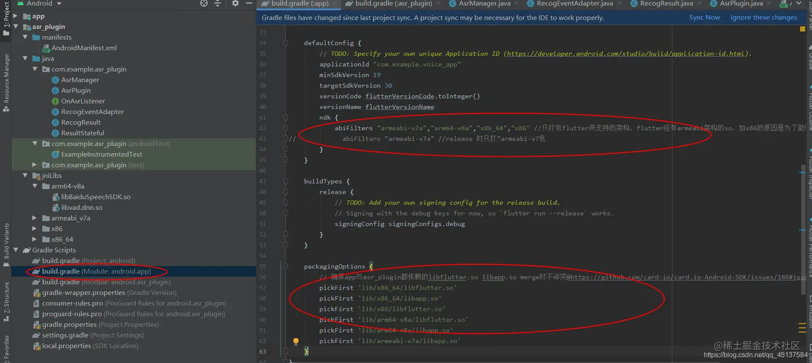Close the RecogEventAdapter.java tab
812x363 pixels.
tap(619, 3)
